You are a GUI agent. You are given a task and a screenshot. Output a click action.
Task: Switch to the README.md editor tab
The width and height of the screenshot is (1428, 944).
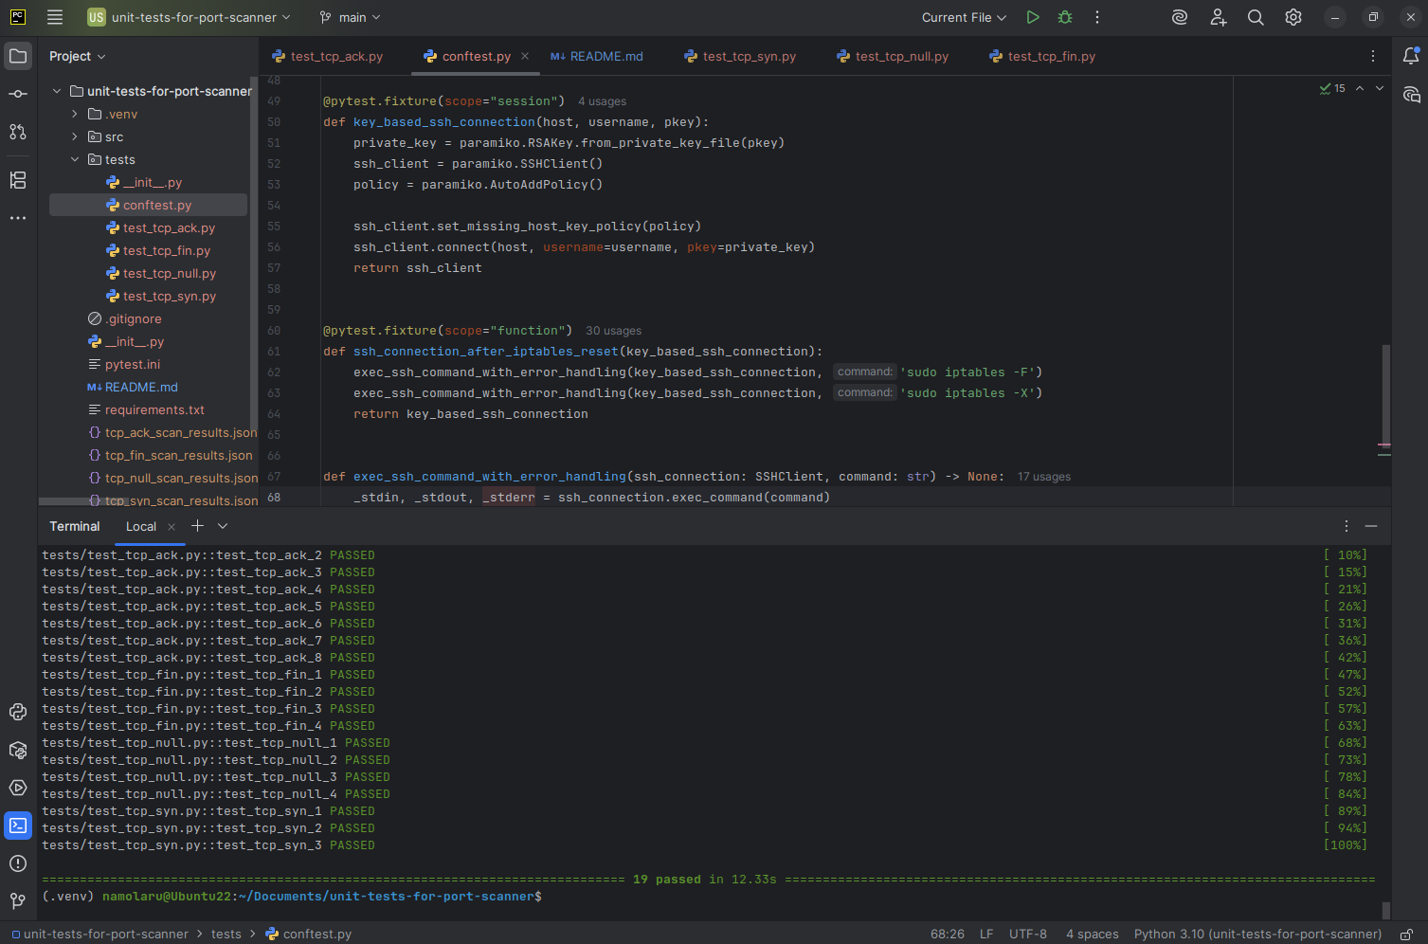597,57
